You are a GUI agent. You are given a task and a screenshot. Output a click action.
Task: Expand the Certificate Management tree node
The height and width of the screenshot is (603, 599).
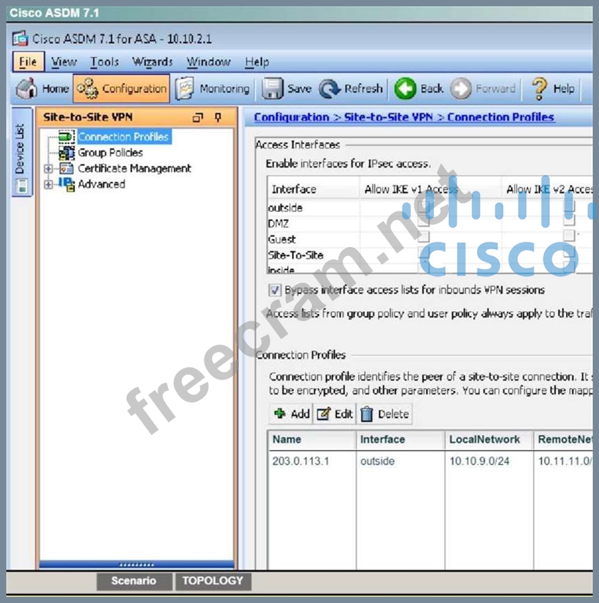click(48, 169)
